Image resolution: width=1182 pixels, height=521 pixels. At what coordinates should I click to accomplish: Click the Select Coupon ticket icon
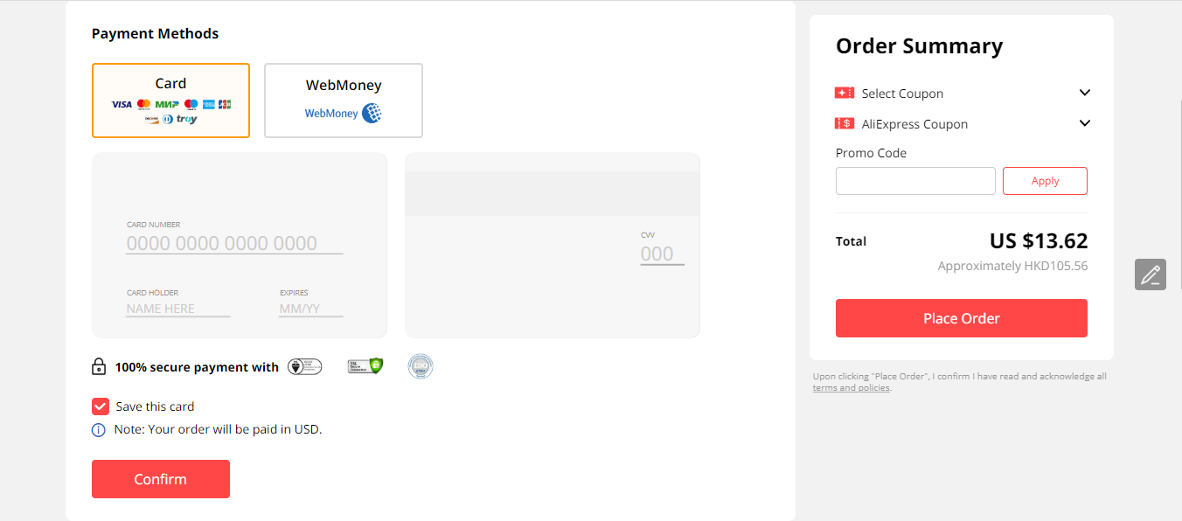tap(845, 93)
